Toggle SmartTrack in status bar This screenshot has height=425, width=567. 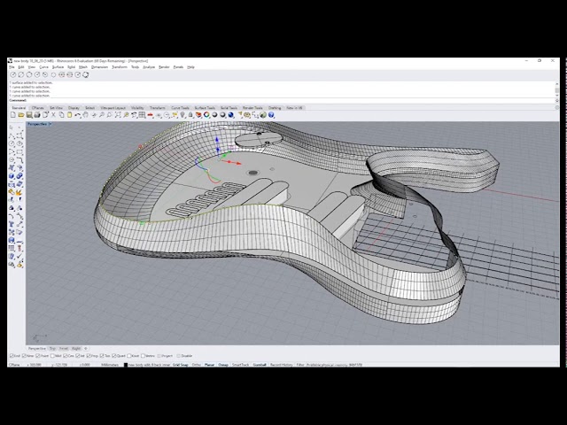(240, 365)
